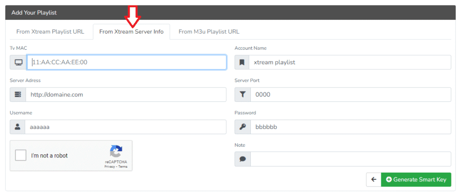Select the Password input field
The height and width of the screenshot is (196, 461).
[350, 127]
